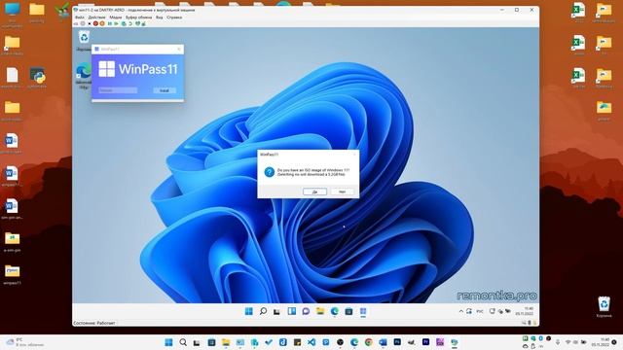The image size is (623, 350).
Task: Click the green reset icon in VM toolbar
Action: [116, 23]
